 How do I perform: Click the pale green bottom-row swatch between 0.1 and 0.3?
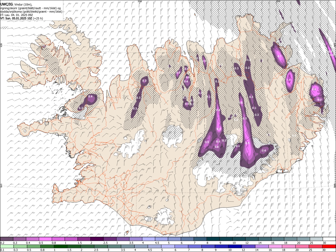coord(7,246)
